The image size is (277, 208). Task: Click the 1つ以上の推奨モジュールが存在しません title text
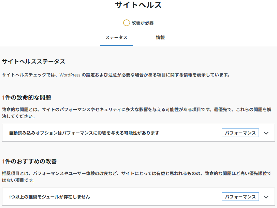click(49, 197)
